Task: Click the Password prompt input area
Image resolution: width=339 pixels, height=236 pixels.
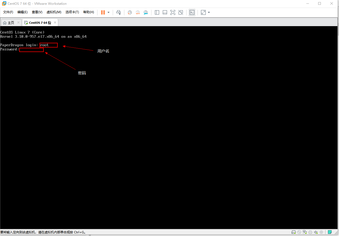Action: point(31,50)
